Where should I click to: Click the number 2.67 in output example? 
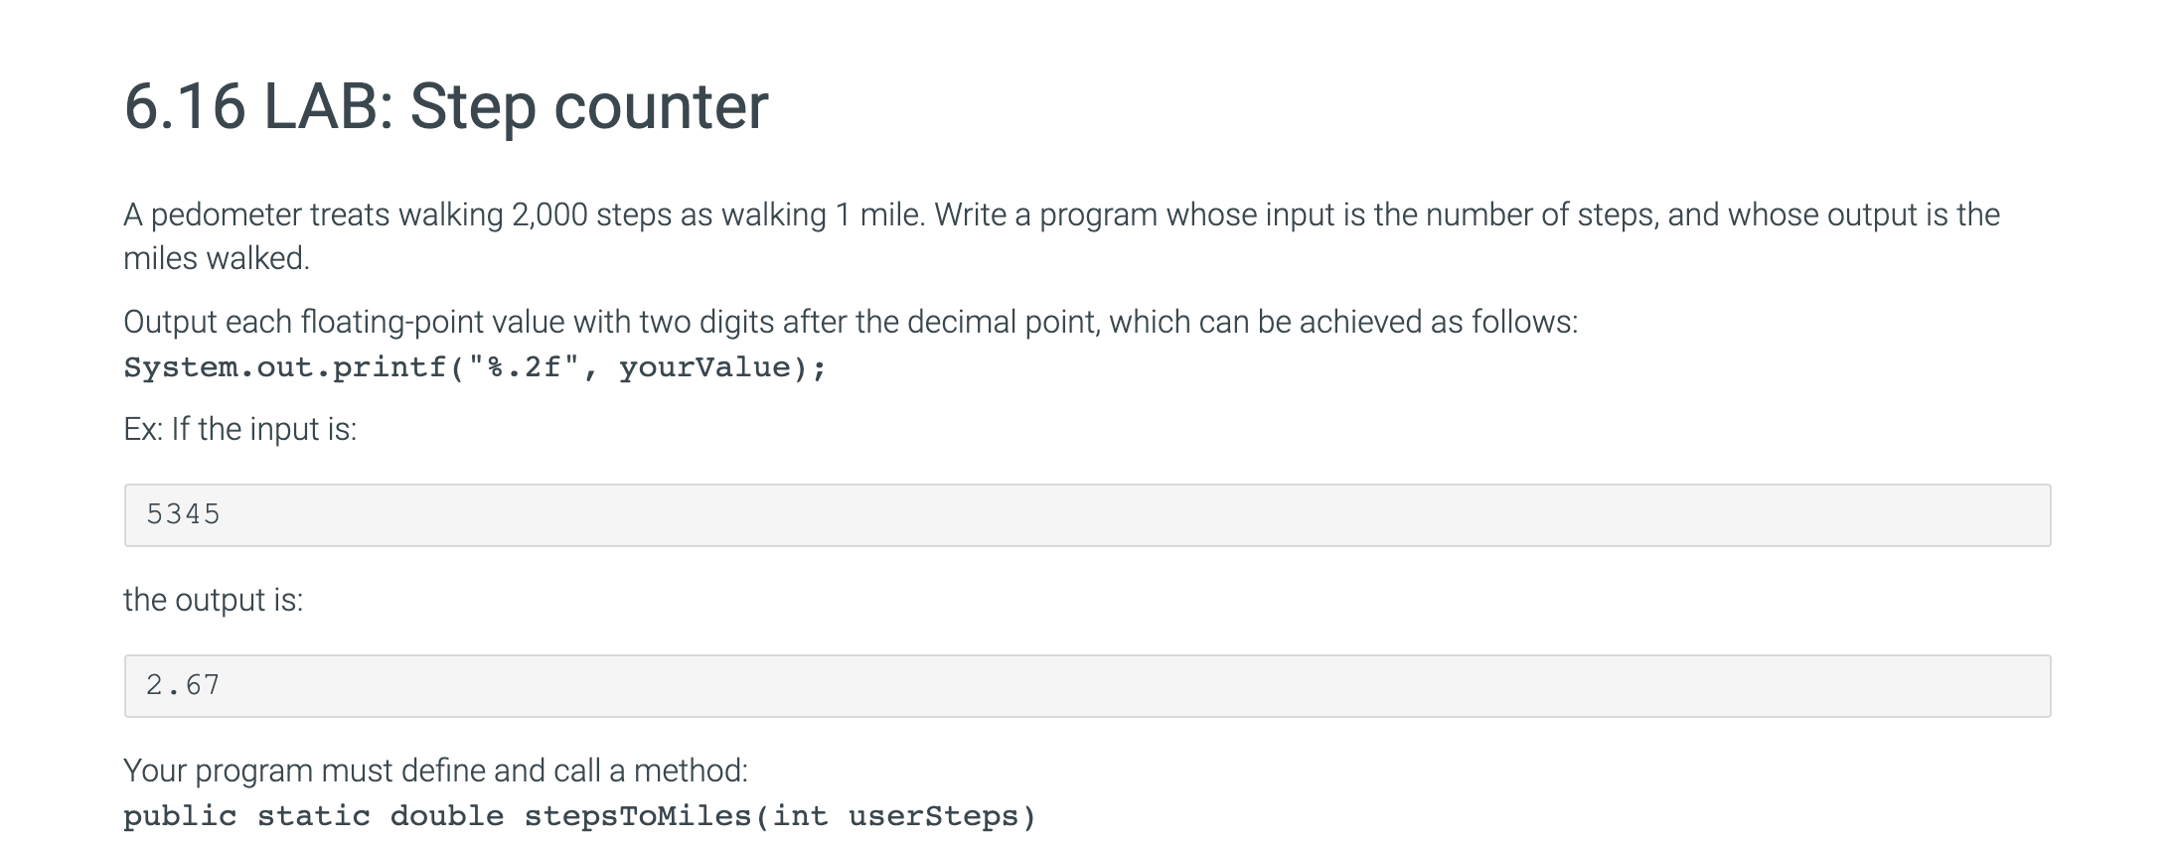[183, 685]
